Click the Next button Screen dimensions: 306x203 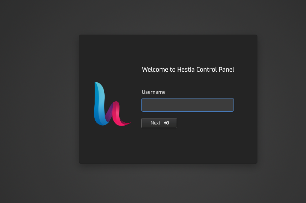(x=159, y=123)
